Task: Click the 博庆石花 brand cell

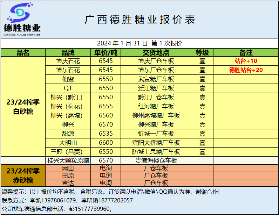Action: tap(68, 61)
